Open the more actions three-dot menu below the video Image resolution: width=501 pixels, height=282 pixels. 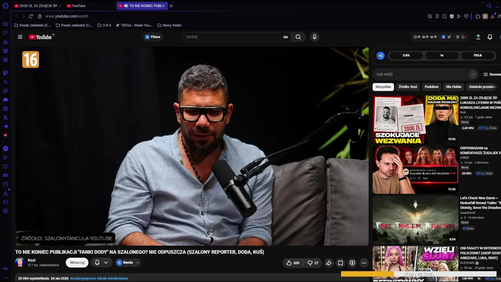pos(364,263)
